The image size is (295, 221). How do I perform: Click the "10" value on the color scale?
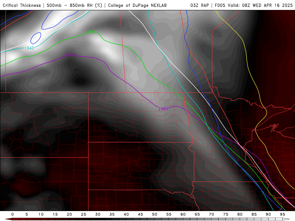pos(41,214)
